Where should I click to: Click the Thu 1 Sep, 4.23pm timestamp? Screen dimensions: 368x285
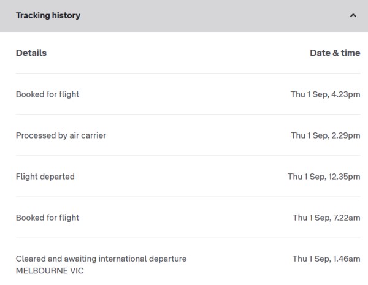point(325,94)
